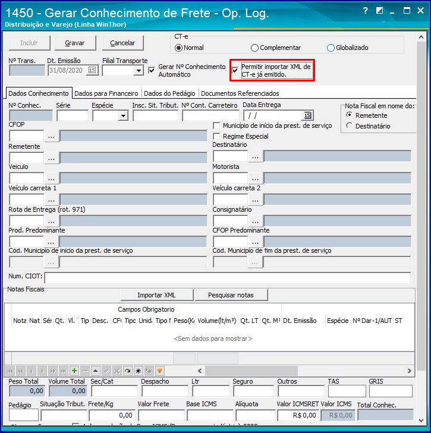The height and width of the screenshot is (433, 431).
Task: Delete row with minus icon
Action: 85,371
